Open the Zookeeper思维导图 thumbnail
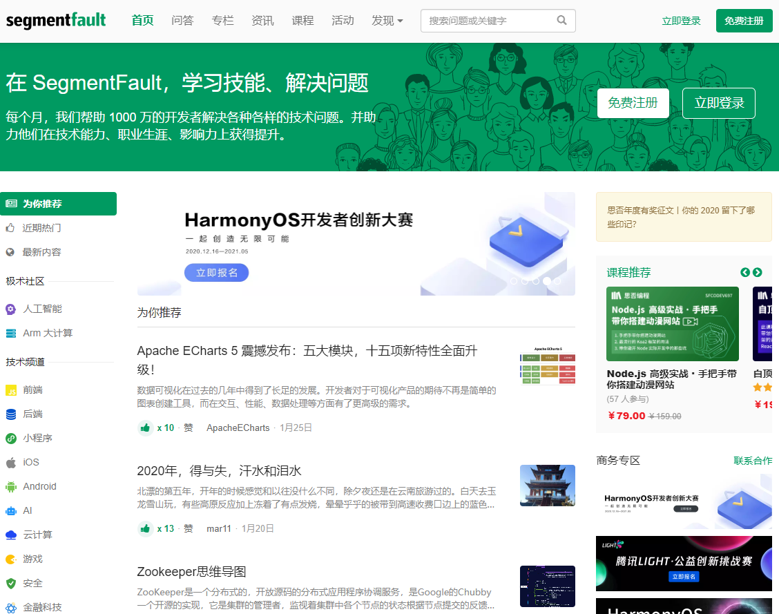Screen dimensions: 779x614 pyautogui.click(x=548, y=586)
